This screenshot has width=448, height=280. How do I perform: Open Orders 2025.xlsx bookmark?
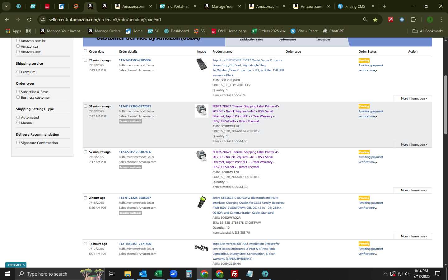(269, 31)
